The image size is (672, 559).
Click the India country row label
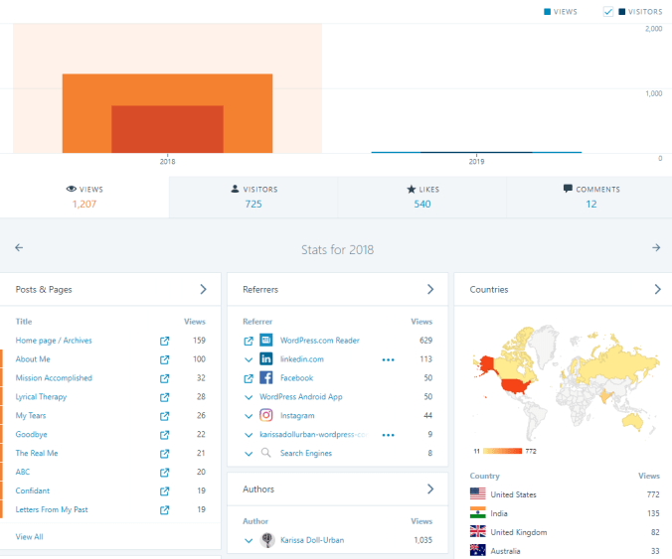pyautogui.click(x=498, y=513)
